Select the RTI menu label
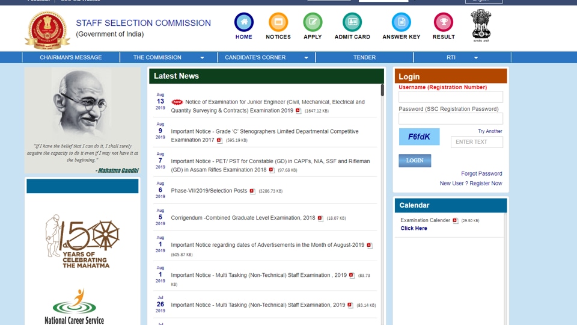577x325 pixels. tap(451, 58)
